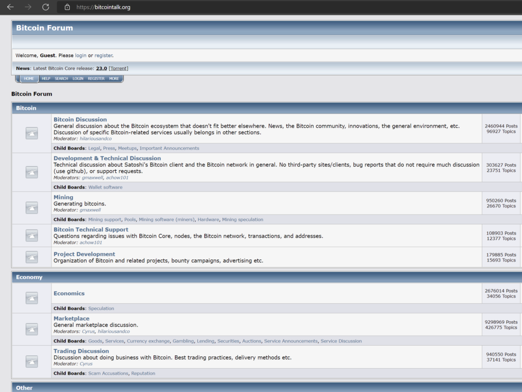Click the Economics board status icon
The width and height of the screenshot is (522, 392).
(x=32, y=298)
